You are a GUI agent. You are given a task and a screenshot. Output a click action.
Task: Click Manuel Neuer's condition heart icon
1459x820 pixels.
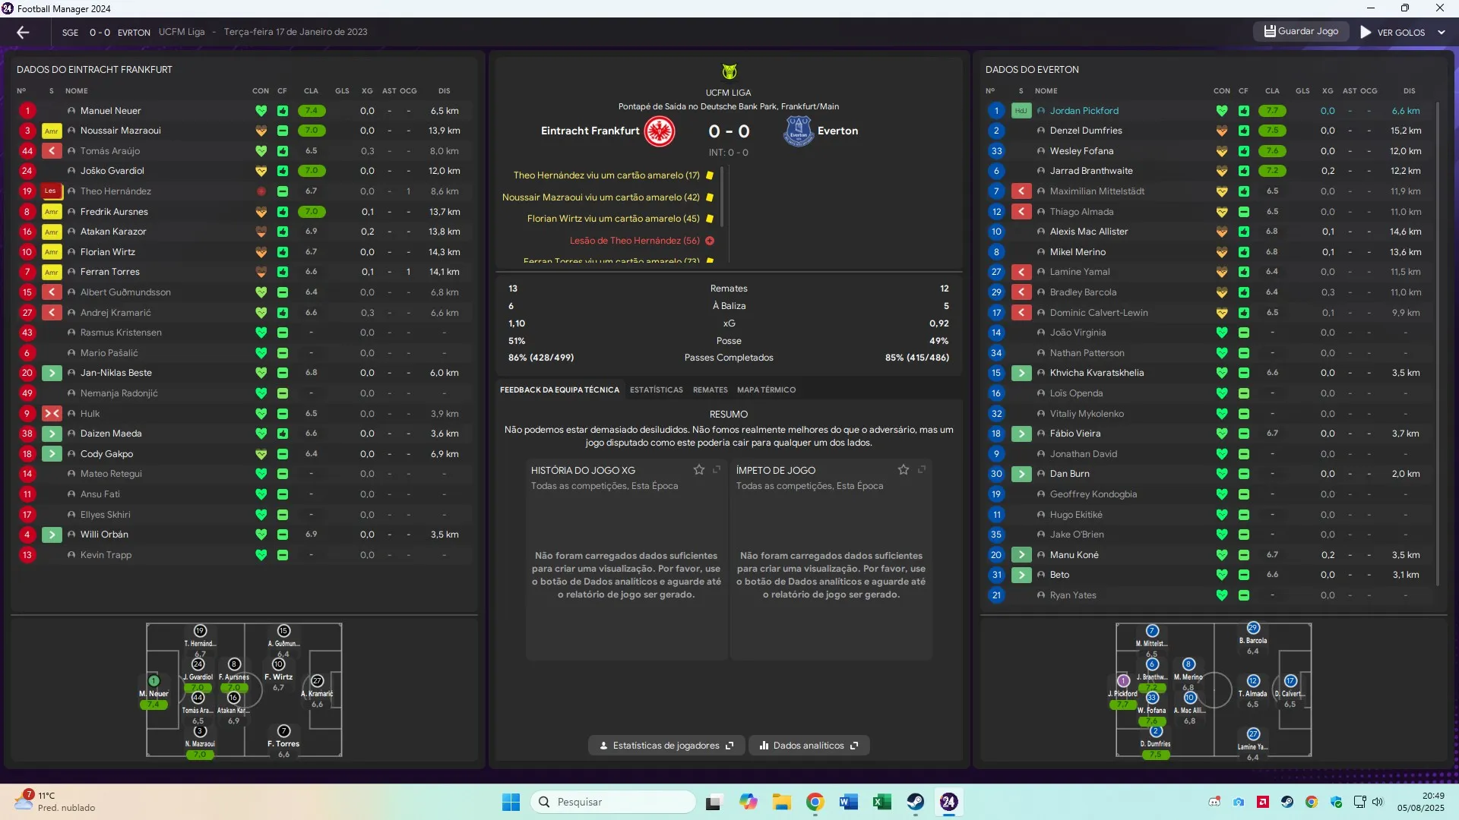[x=261, y=111]
